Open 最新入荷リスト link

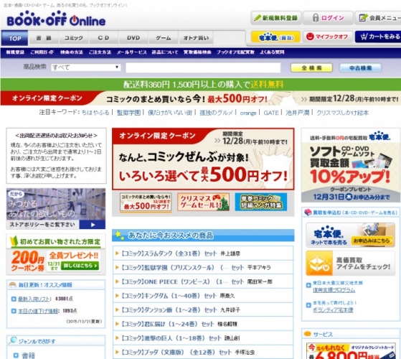pos(34,299)
